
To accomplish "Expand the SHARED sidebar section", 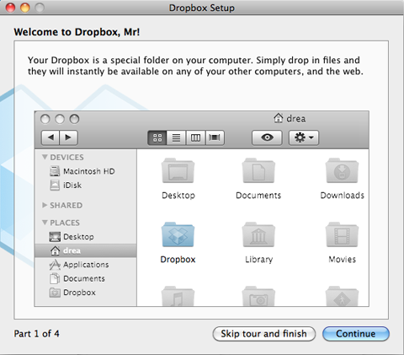I will pyautogui.click(x=45, y=205).
